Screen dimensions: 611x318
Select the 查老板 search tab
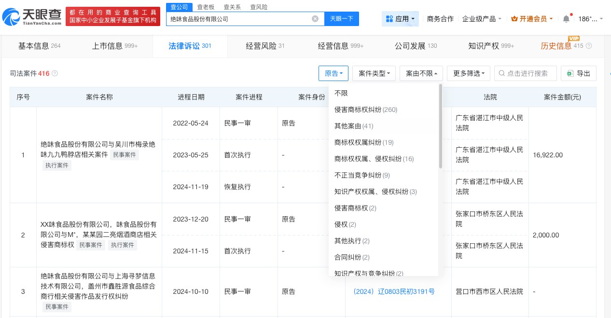[205, 7]
